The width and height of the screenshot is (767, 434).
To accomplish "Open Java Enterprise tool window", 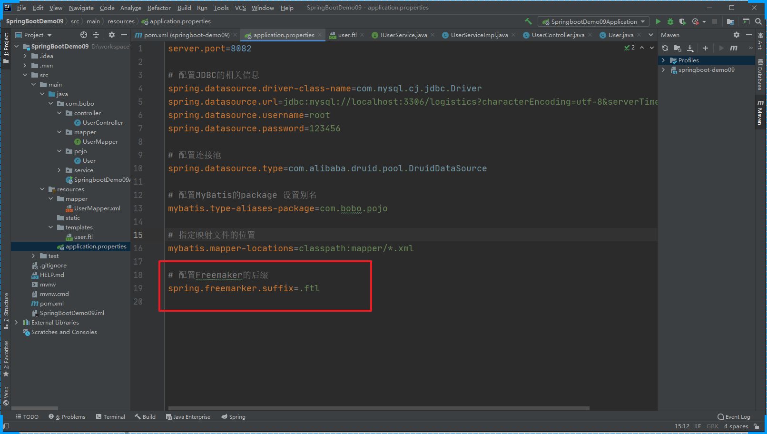I will point(188,417).
